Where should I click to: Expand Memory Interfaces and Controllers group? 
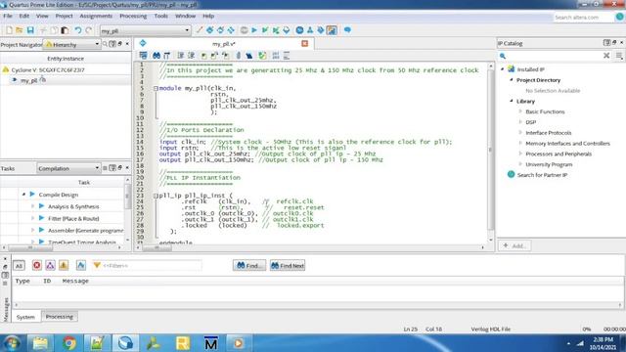click(x=520, y=143)
